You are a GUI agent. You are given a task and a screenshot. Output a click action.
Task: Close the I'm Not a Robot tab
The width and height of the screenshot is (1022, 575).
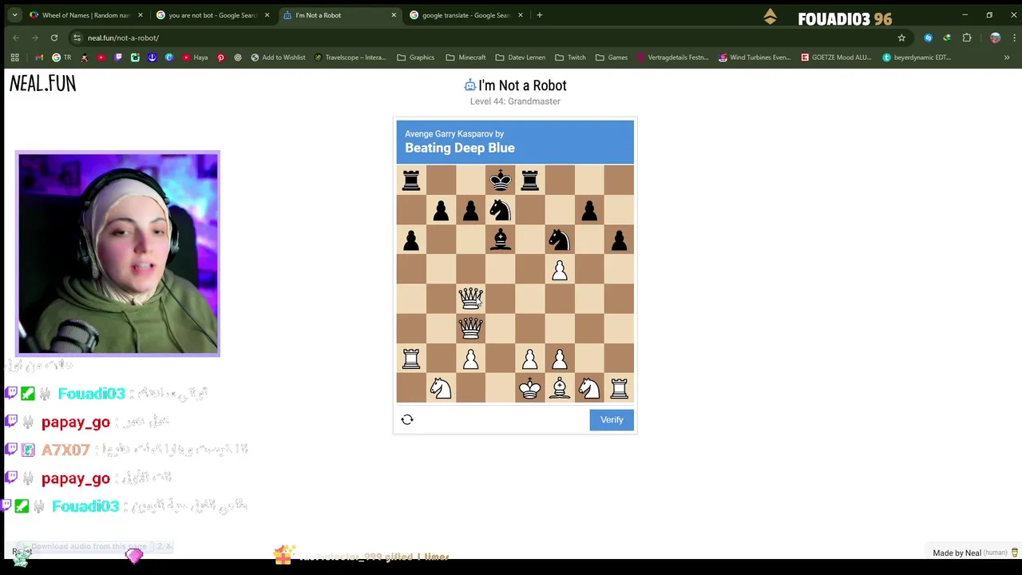click(394, 15)
